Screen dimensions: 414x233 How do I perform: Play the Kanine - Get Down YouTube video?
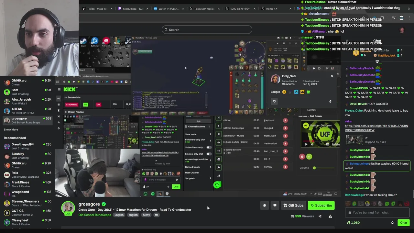306,144
